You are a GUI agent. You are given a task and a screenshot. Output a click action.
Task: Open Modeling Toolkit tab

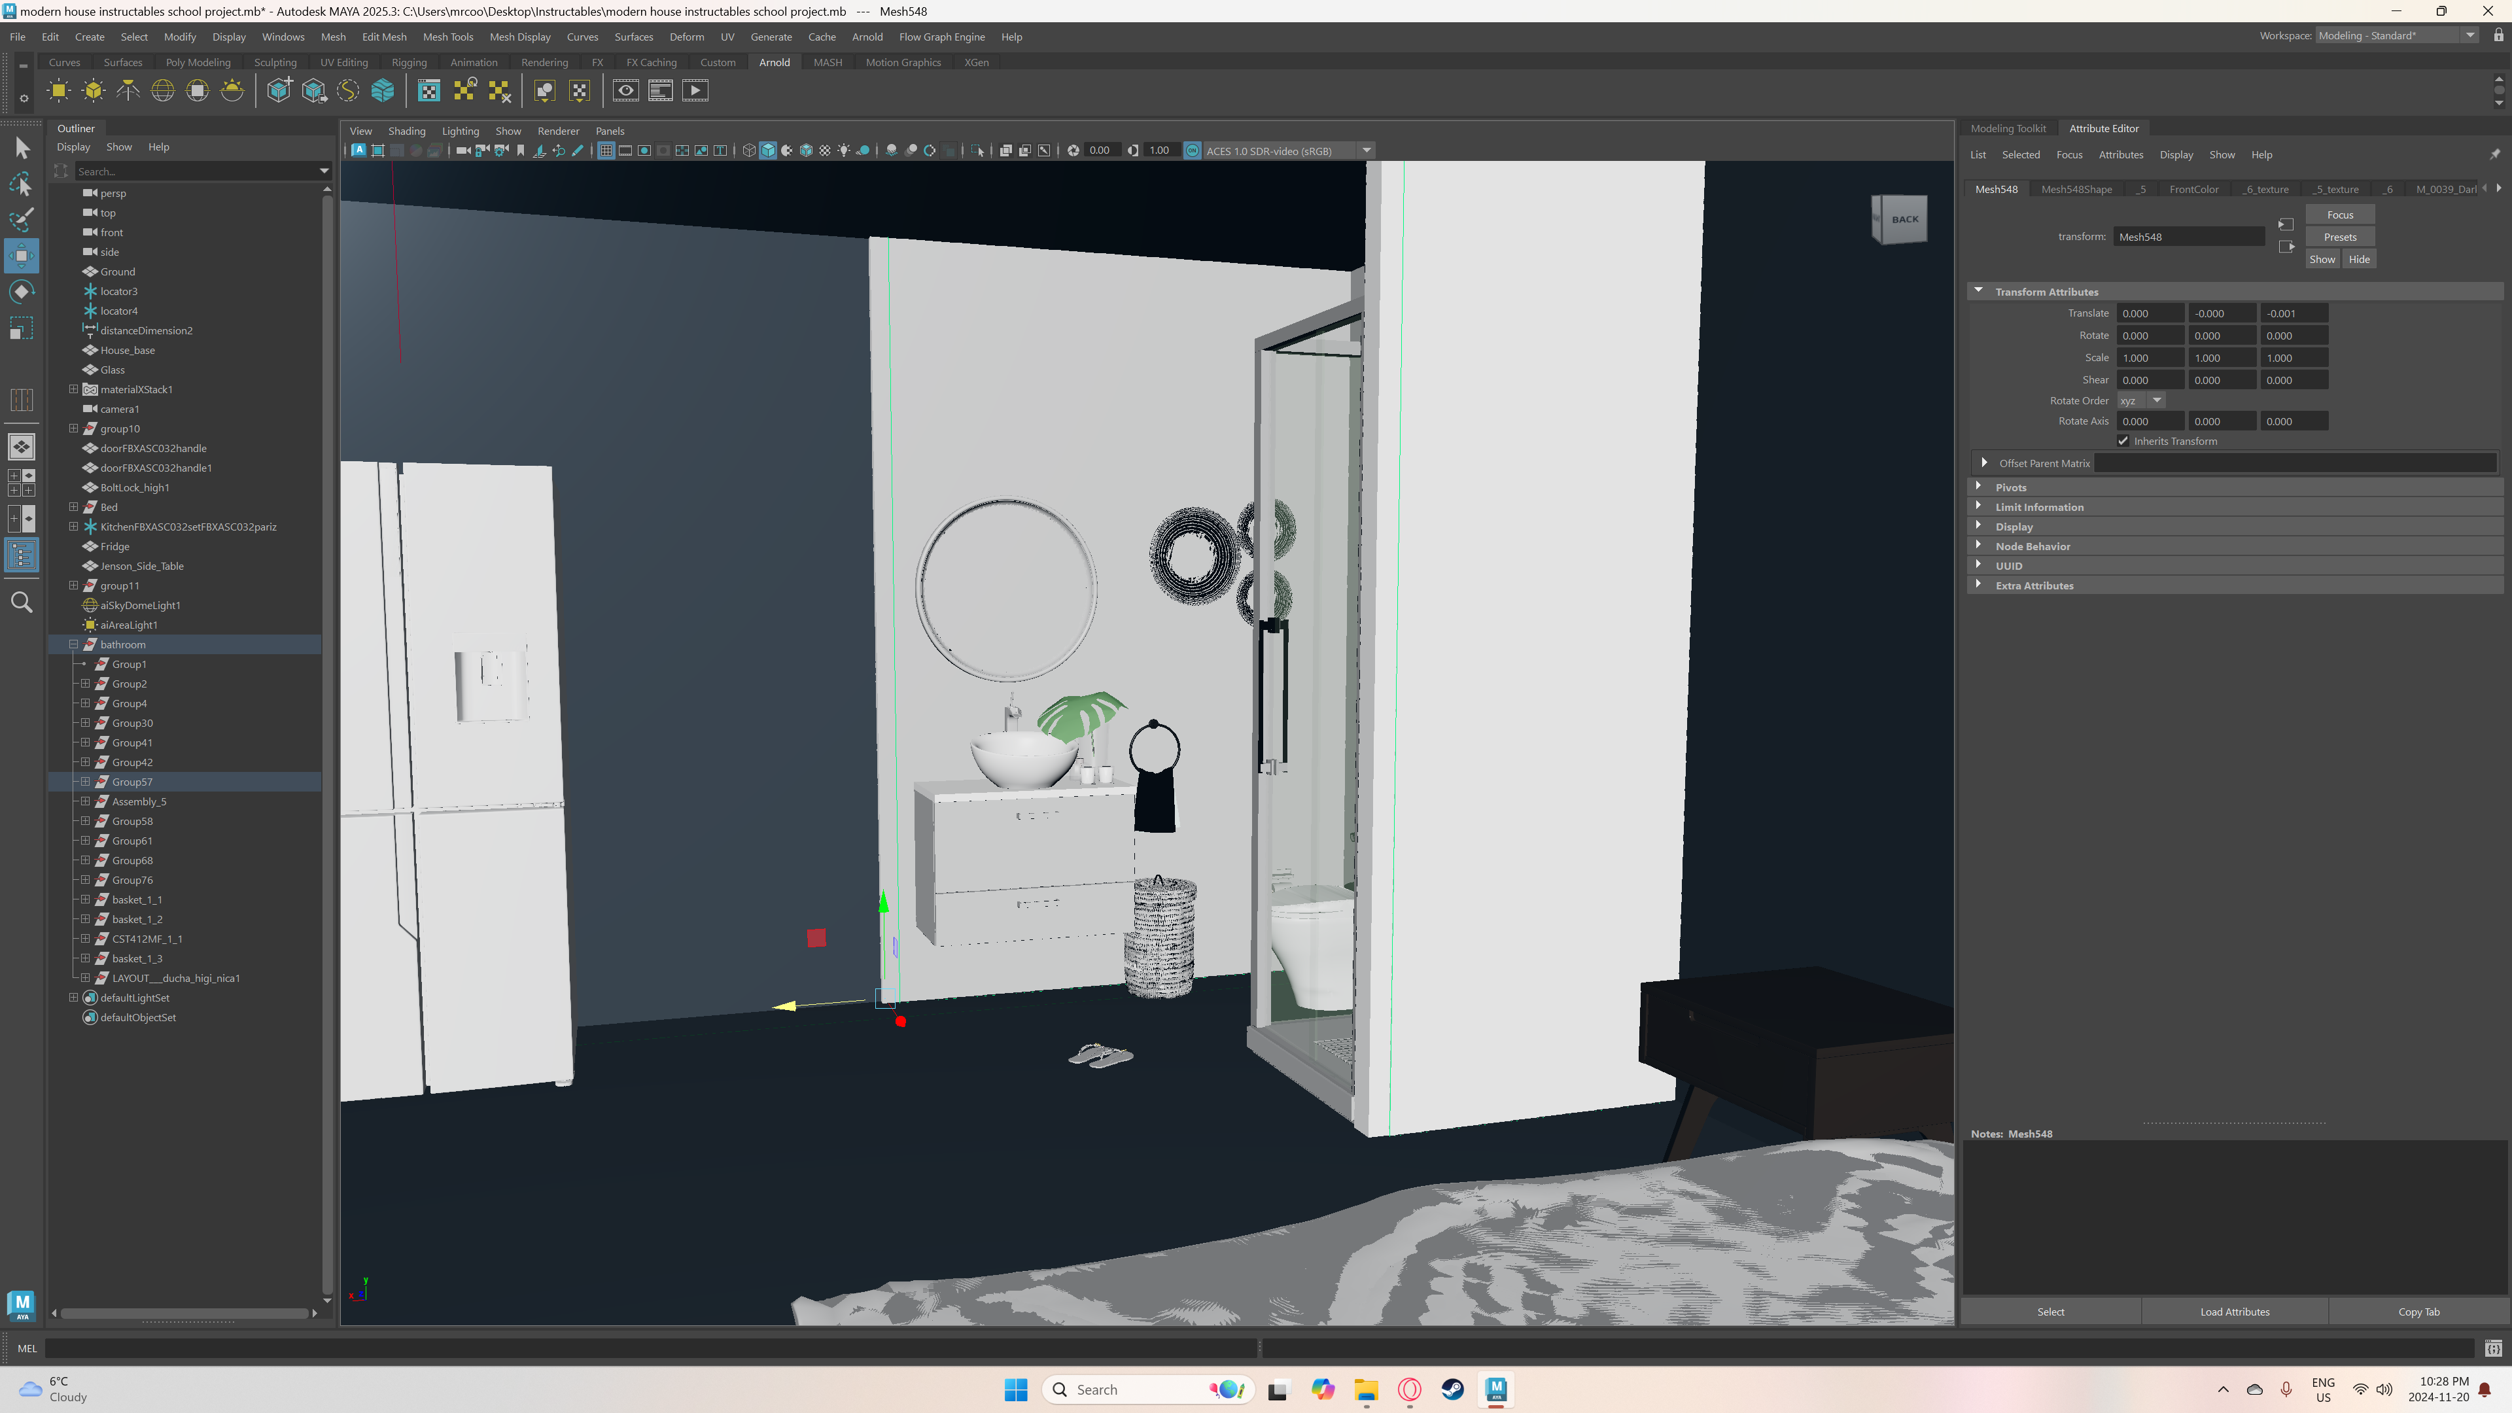click(x=2008, y=129)
